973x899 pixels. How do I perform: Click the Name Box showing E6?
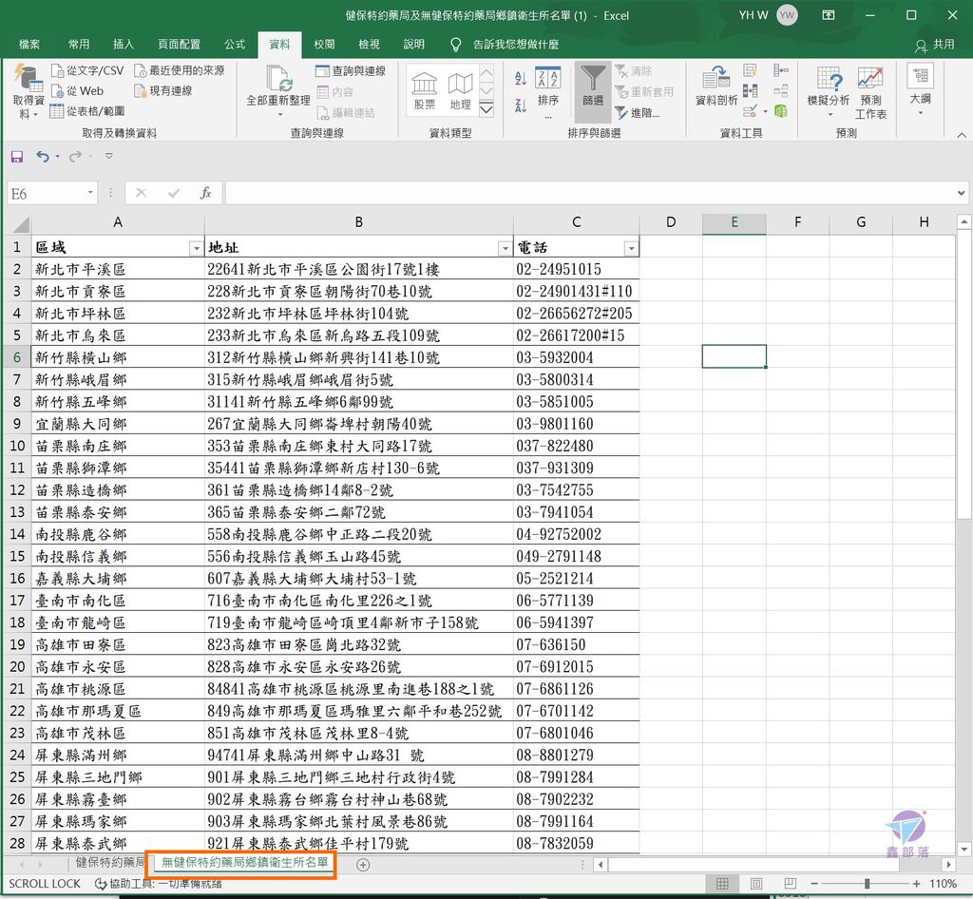click(x=48, y=193)
